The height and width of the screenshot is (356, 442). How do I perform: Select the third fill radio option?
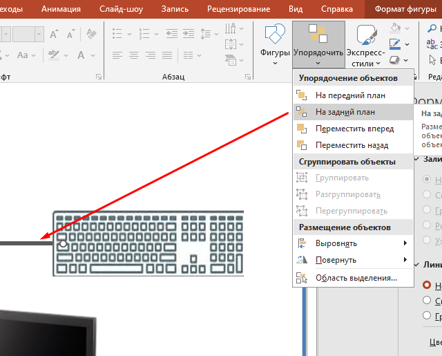(x=427, y=209)
